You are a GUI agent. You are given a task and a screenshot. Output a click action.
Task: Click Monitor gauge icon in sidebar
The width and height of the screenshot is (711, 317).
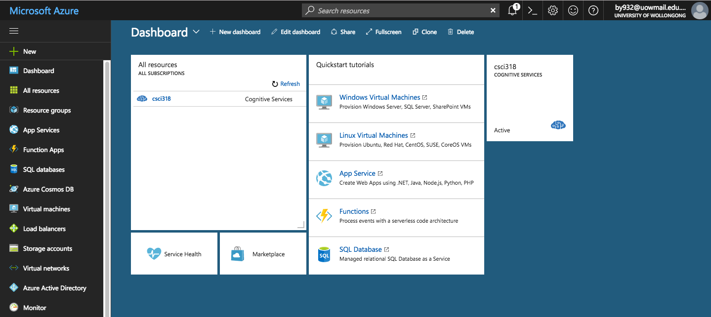[14, 308]
